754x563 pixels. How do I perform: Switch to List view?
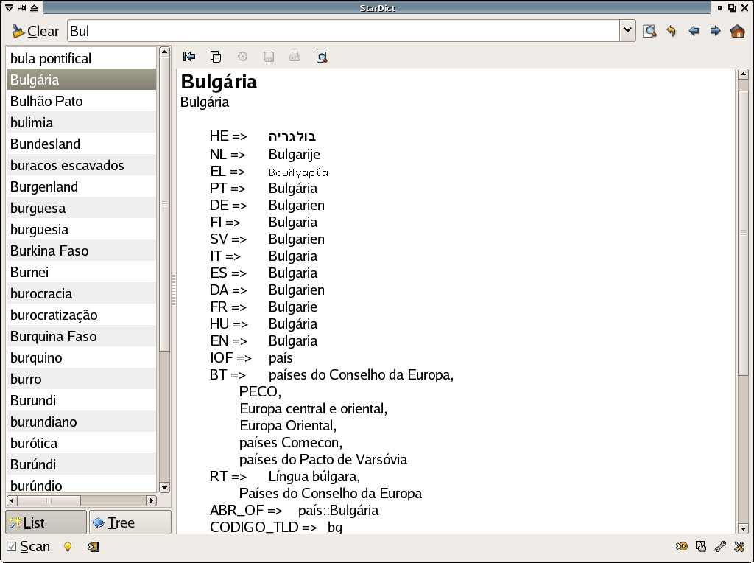point(46,522)
